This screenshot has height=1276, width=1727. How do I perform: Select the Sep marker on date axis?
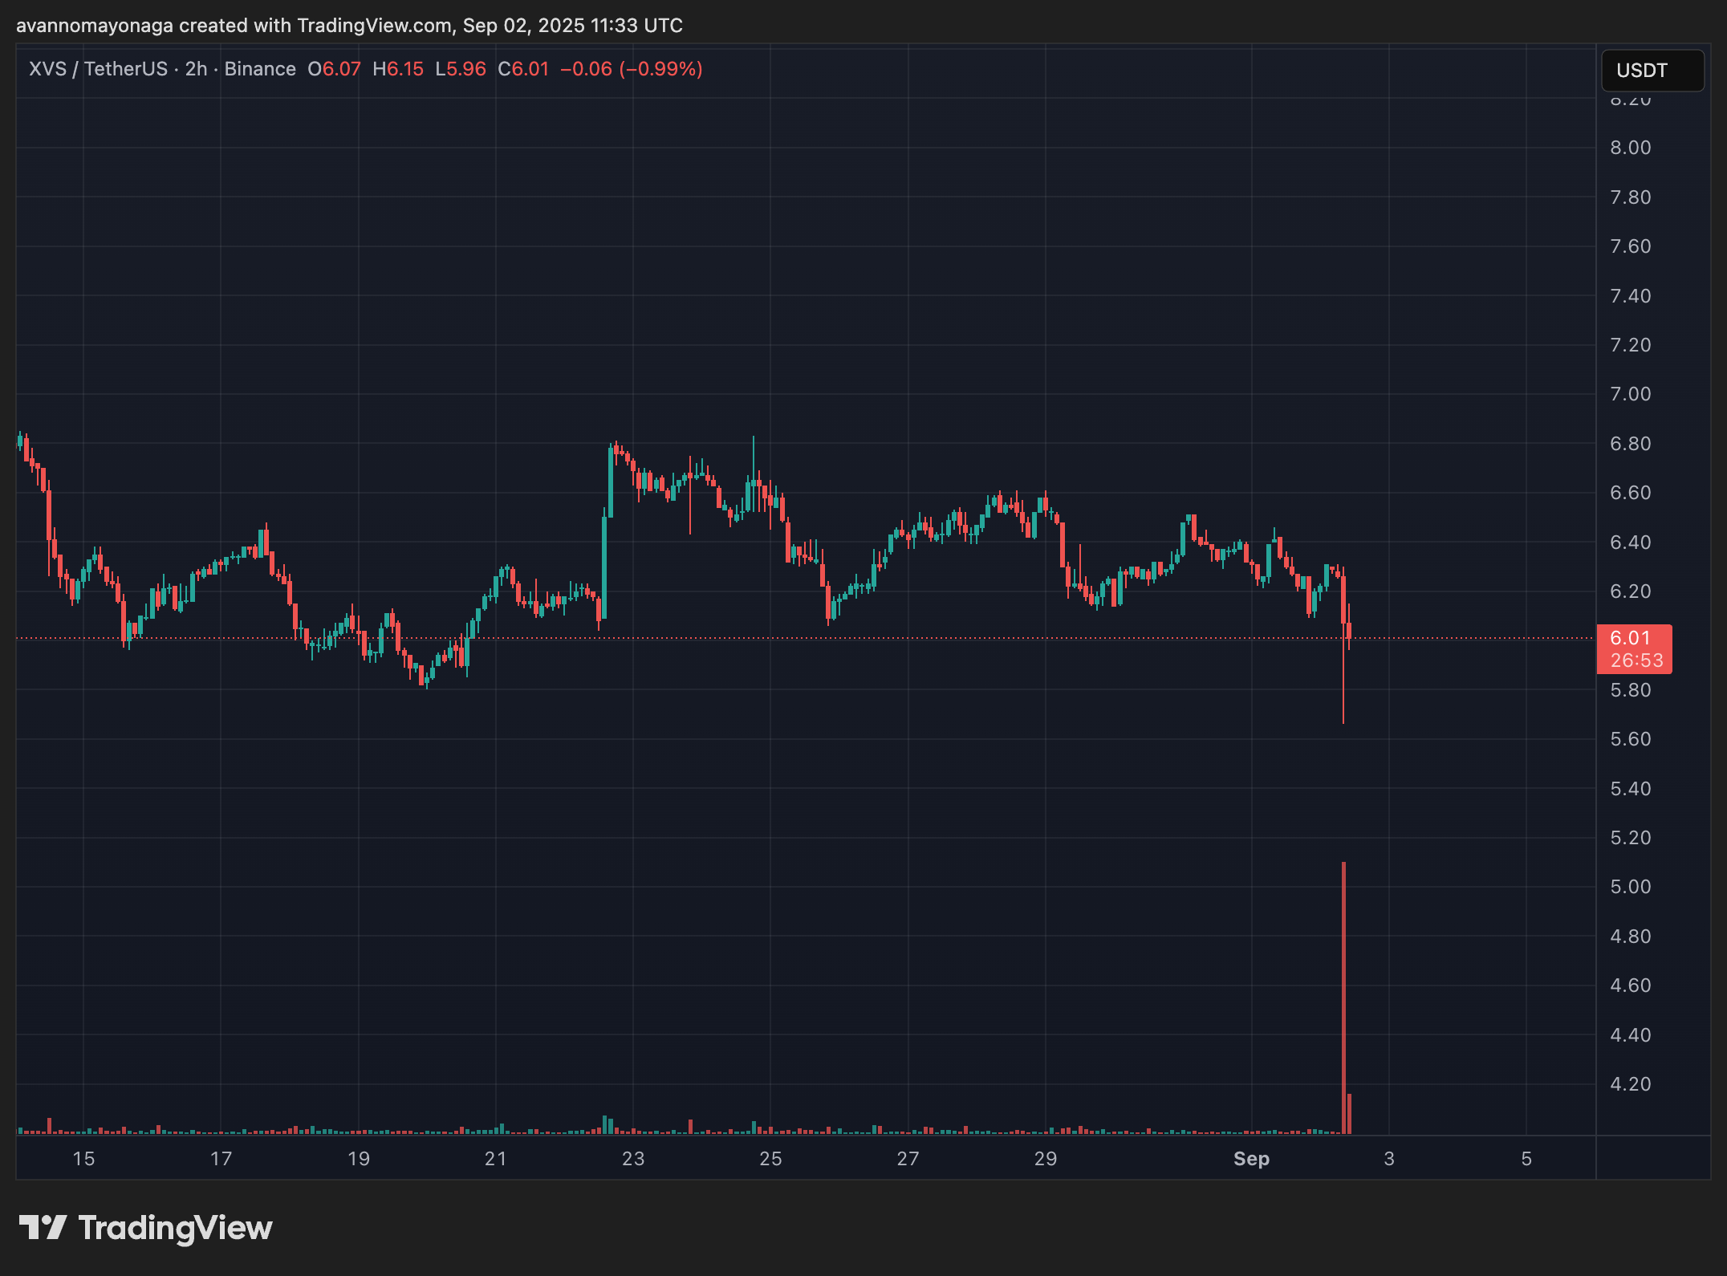click(x=1251, y=1159)
